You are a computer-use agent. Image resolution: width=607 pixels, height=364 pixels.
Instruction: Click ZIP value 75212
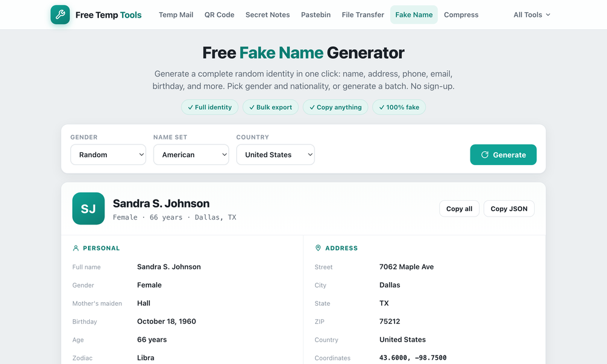point(390,322)
